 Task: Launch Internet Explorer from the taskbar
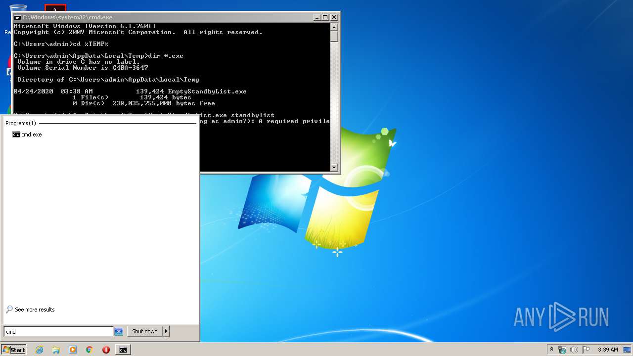click(40, 350)
